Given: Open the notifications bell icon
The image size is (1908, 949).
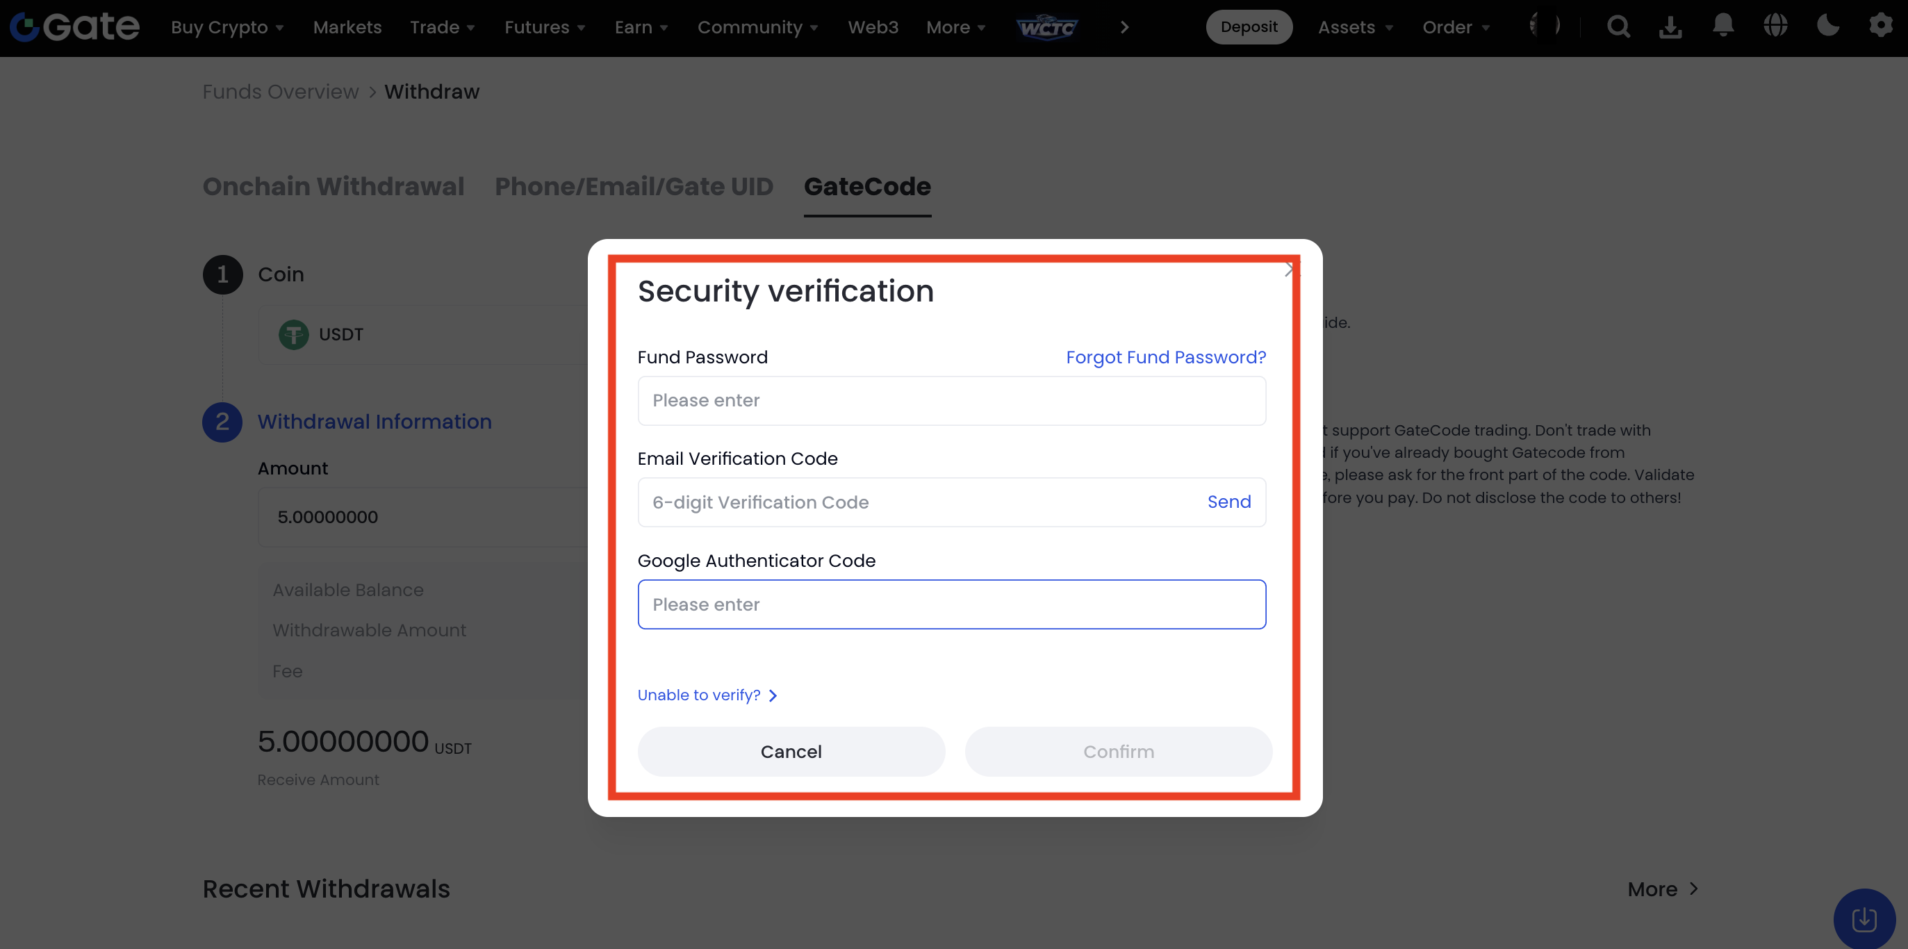Looking at the screenshot, I should (x=1724, y=26).
